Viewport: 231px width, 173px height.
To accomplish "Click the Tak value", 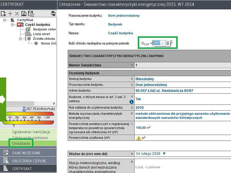I will pyautogui.click(x=138, y=99).
